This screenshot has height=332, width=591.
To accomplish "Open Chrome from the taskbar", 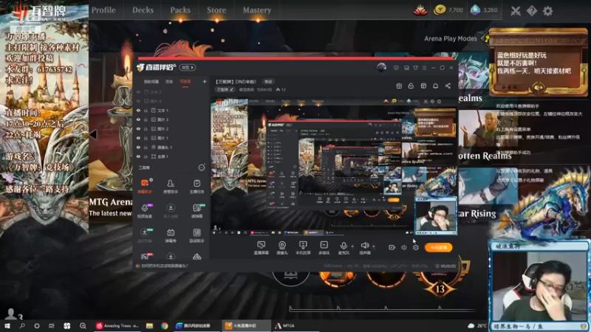I will coord(165,325).
